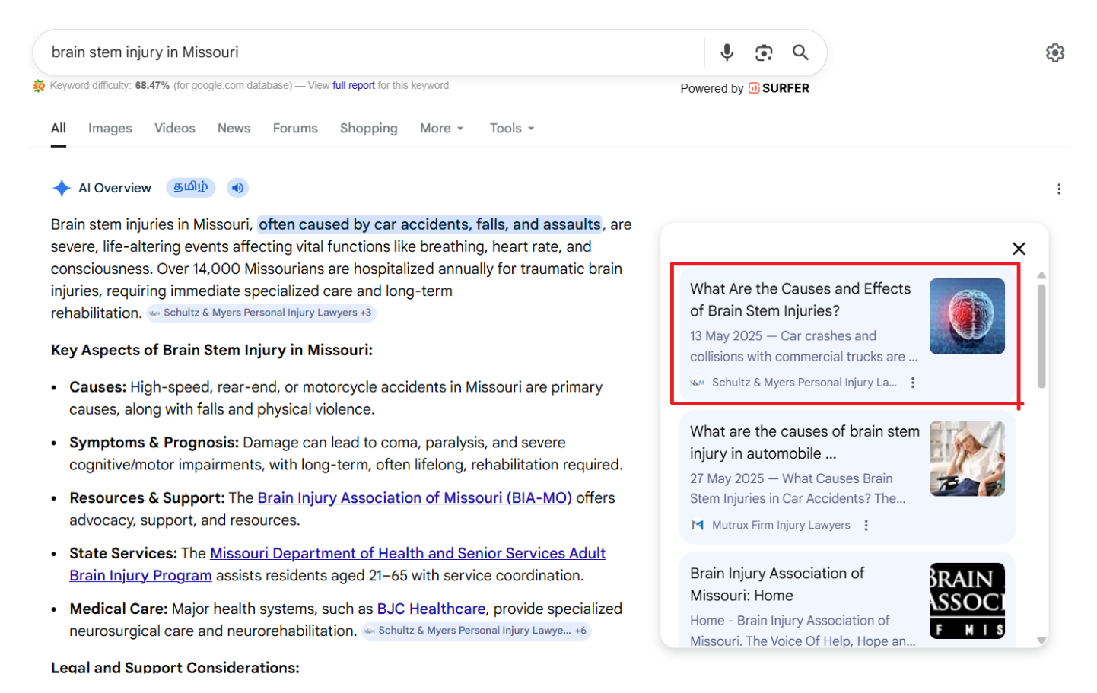Open 'What are the causes of brain stem injury' card
The width and height of the screenshot is (1097, 693).
coord(847,477)
